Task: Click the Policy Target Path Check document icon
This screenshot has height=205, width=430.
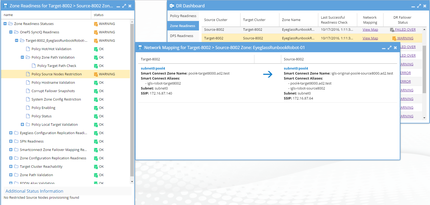Action: click(x=34, y=66)
